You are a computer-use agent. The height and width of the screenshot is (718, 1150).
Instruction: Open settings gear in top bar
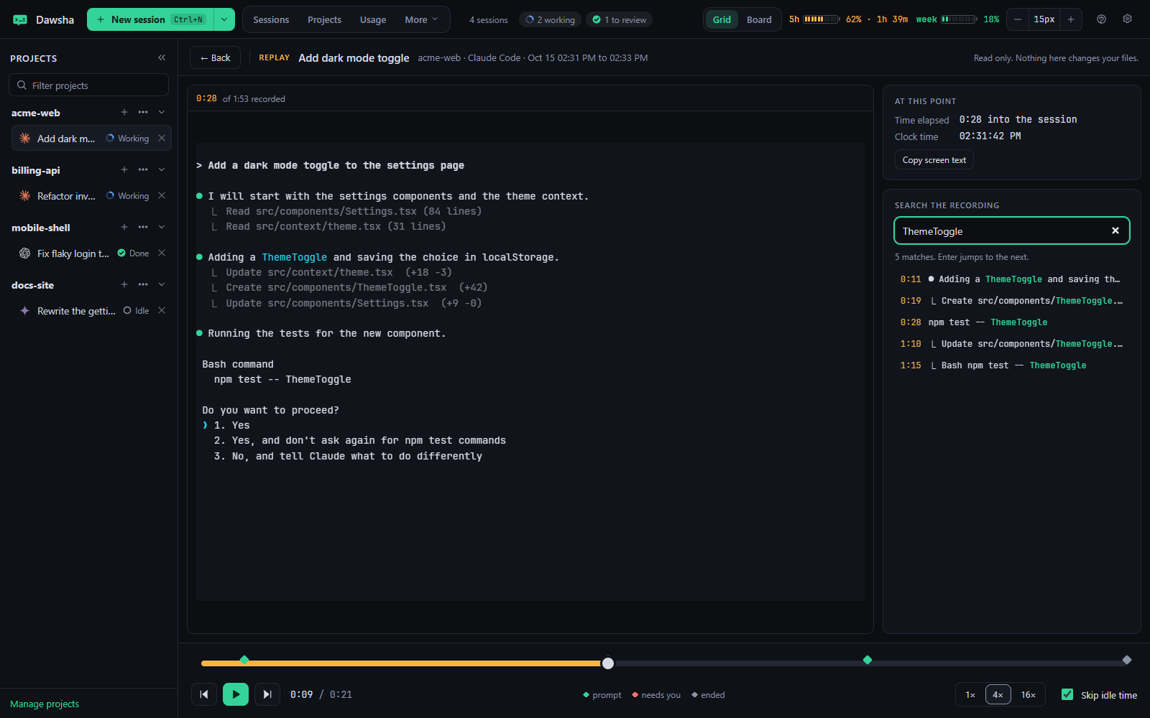(x=1127, y=19)
